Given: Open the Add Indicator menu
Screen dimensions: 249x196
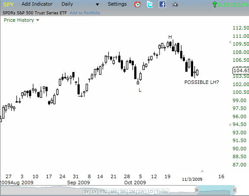Looking at the screenshot, I should [37, 4].
